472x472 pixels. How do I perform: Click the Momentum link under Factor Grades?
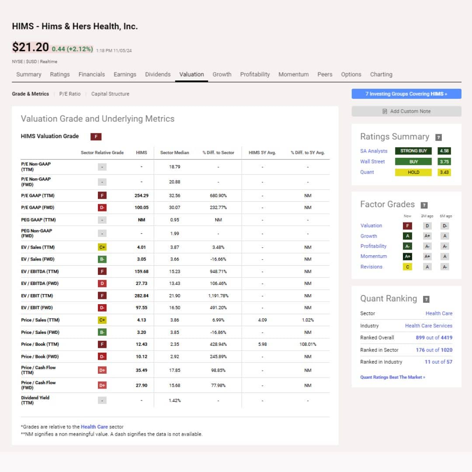click(374, 257)
